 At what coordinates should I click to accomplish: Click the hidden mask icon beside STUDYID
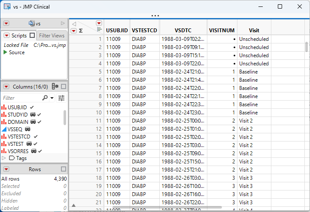pyautogui.click(x=32, y=114)
